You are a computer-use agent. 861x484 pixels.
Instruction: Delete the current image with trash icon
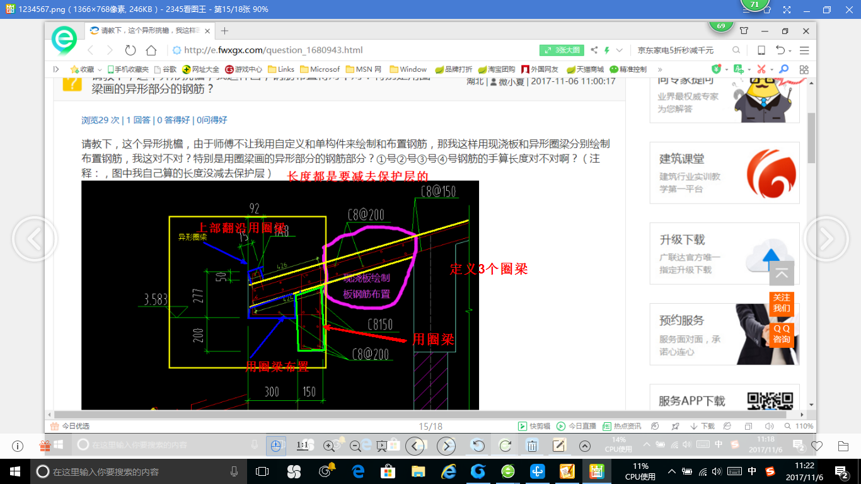click(532, 446)
